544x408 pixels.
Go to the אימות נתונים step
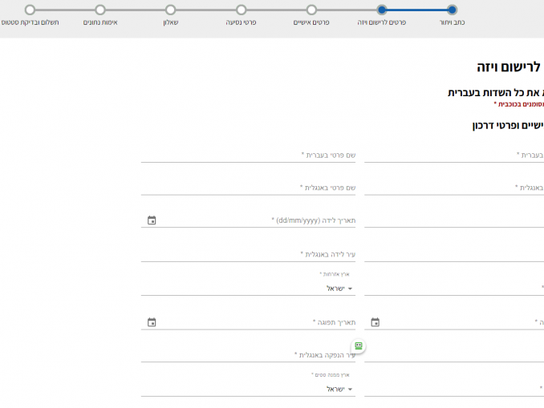pyautogui.click(x=100, y=10)
